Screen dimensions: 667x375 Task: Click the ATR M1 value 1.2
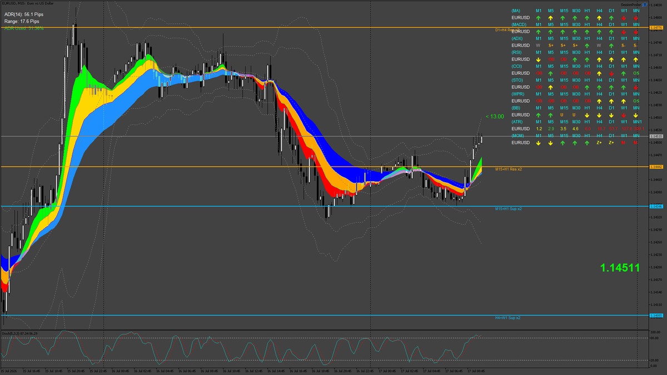tap(539, 129)
